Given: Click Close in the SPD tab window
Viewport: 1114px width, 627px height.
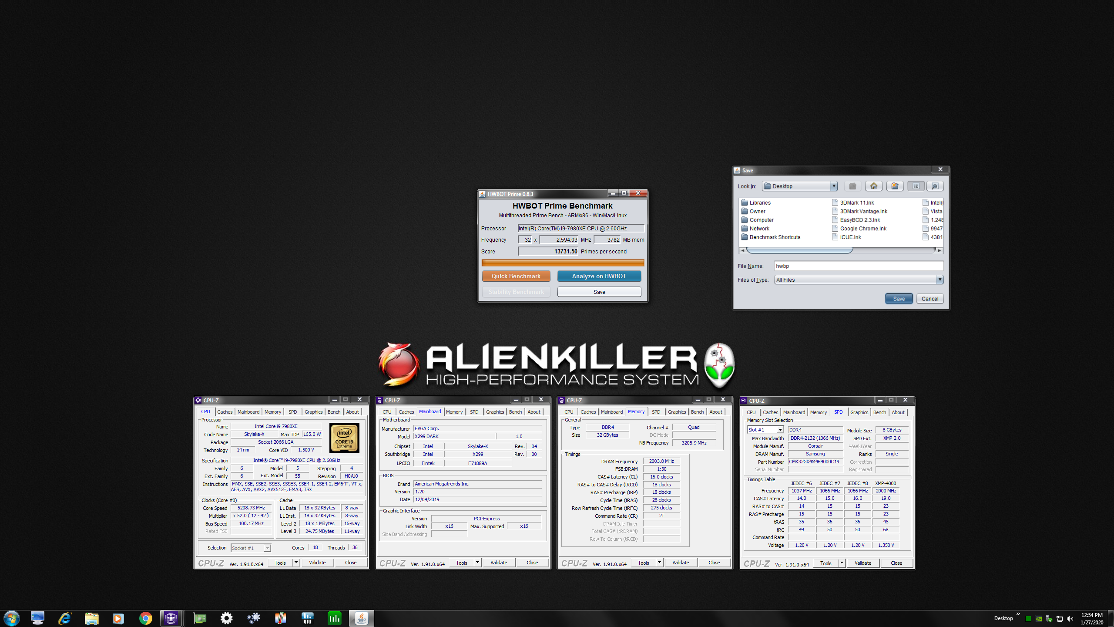Looking at the screenshot, I should pyautogui.click(x=896, y=563).
